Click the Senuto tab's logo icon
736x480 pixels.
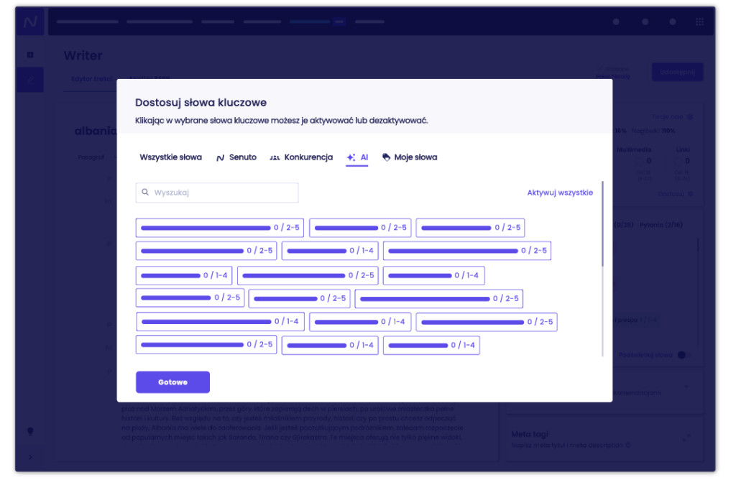221,157
